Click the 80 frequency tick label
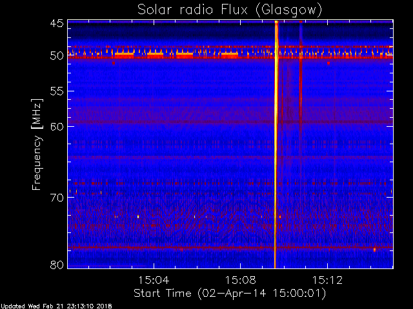 click(x=57, y=265)
